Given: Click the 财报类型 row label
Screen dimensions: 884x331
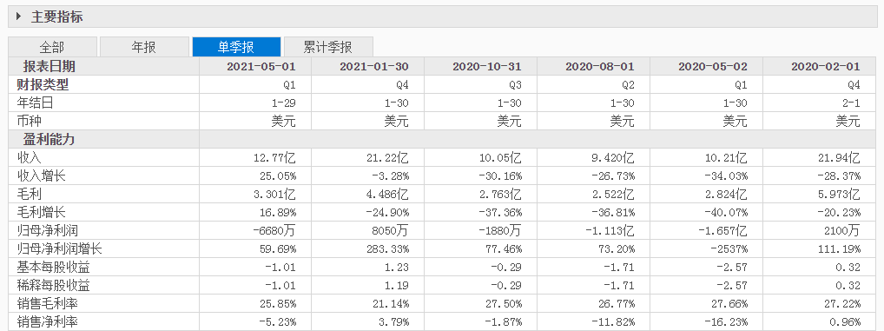Looking at the screenshot, I should click(x=49, y=84).
